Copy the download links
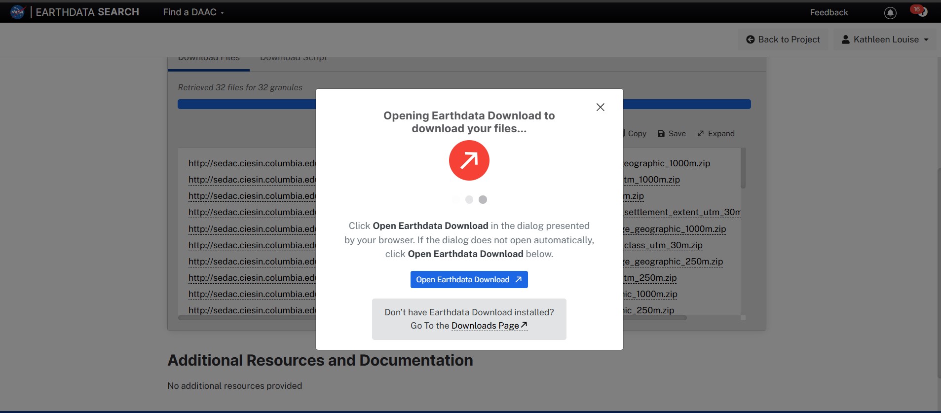The width and height of the screenshot is (941, 413). 634,134
